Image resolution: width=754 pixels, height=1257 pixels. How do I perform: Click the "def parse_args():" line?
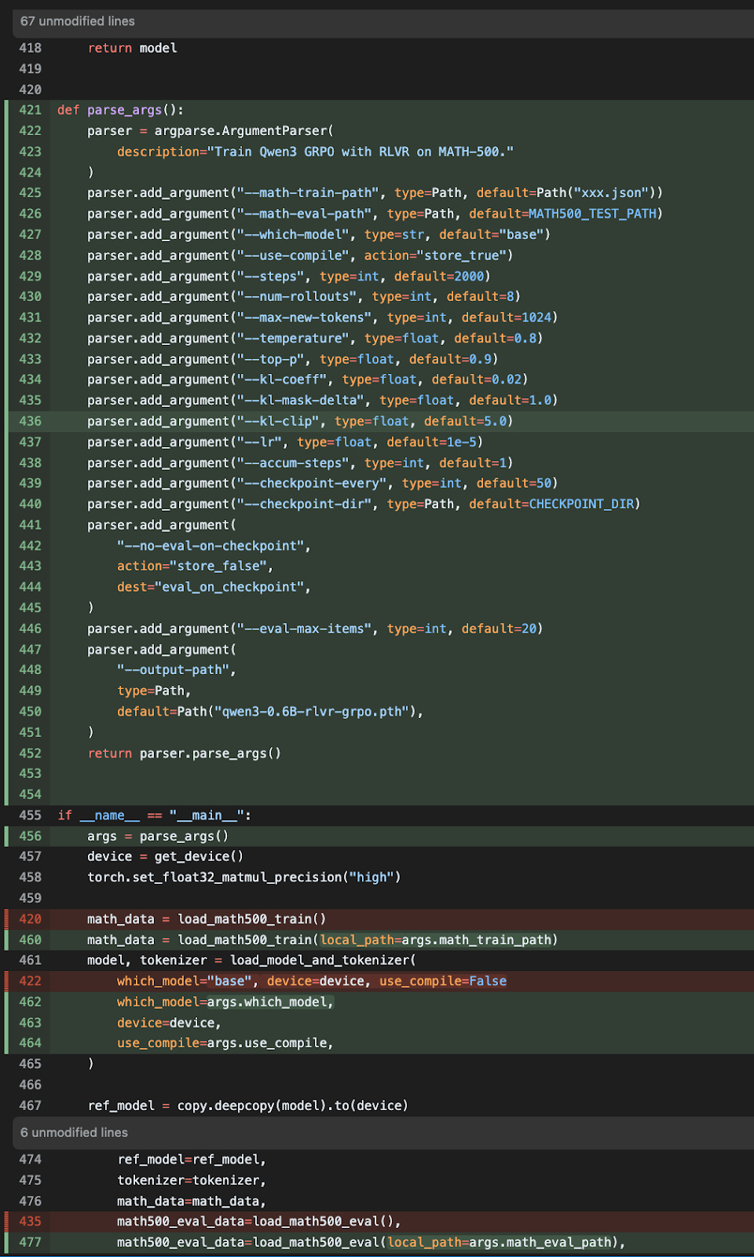tap(120, 110)
